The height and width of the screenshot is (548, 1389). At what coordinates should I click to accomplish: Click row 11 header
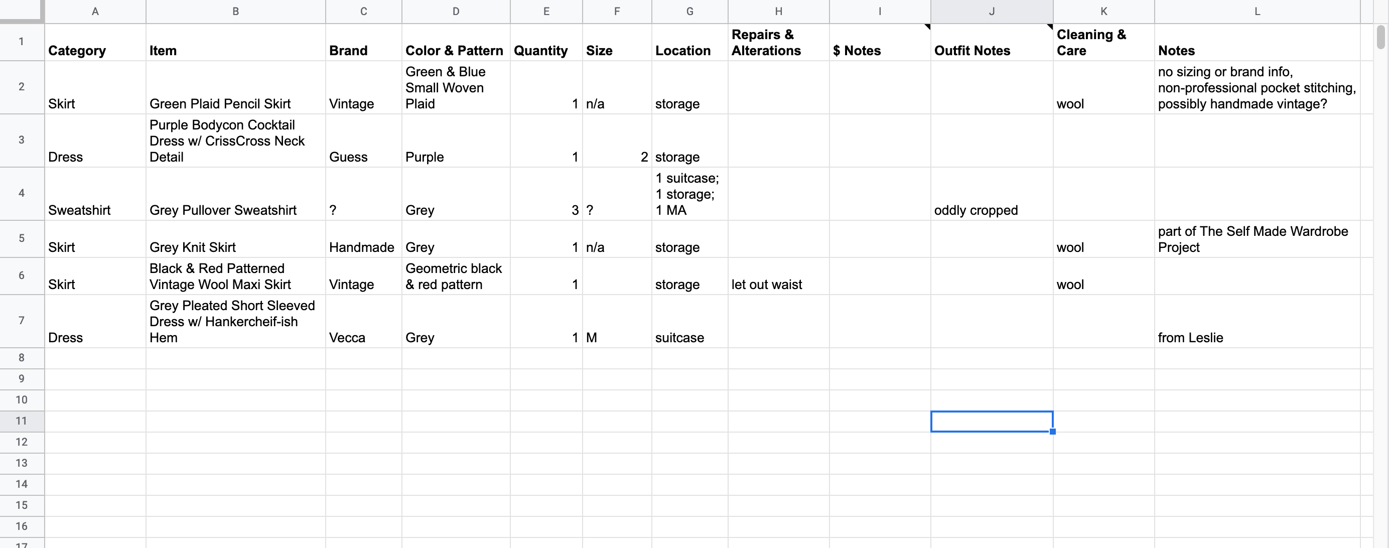click(22, 421)
